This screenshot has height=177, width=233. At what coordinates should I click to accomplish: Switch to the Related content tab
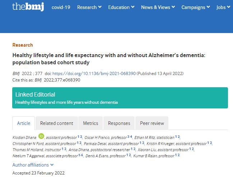click(x=56, y=123)
